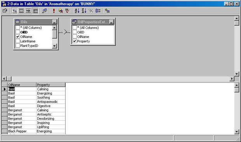Check the LatinName column checkbox
Viewport: 241px width, 142px height.
[x=17, y=41]
